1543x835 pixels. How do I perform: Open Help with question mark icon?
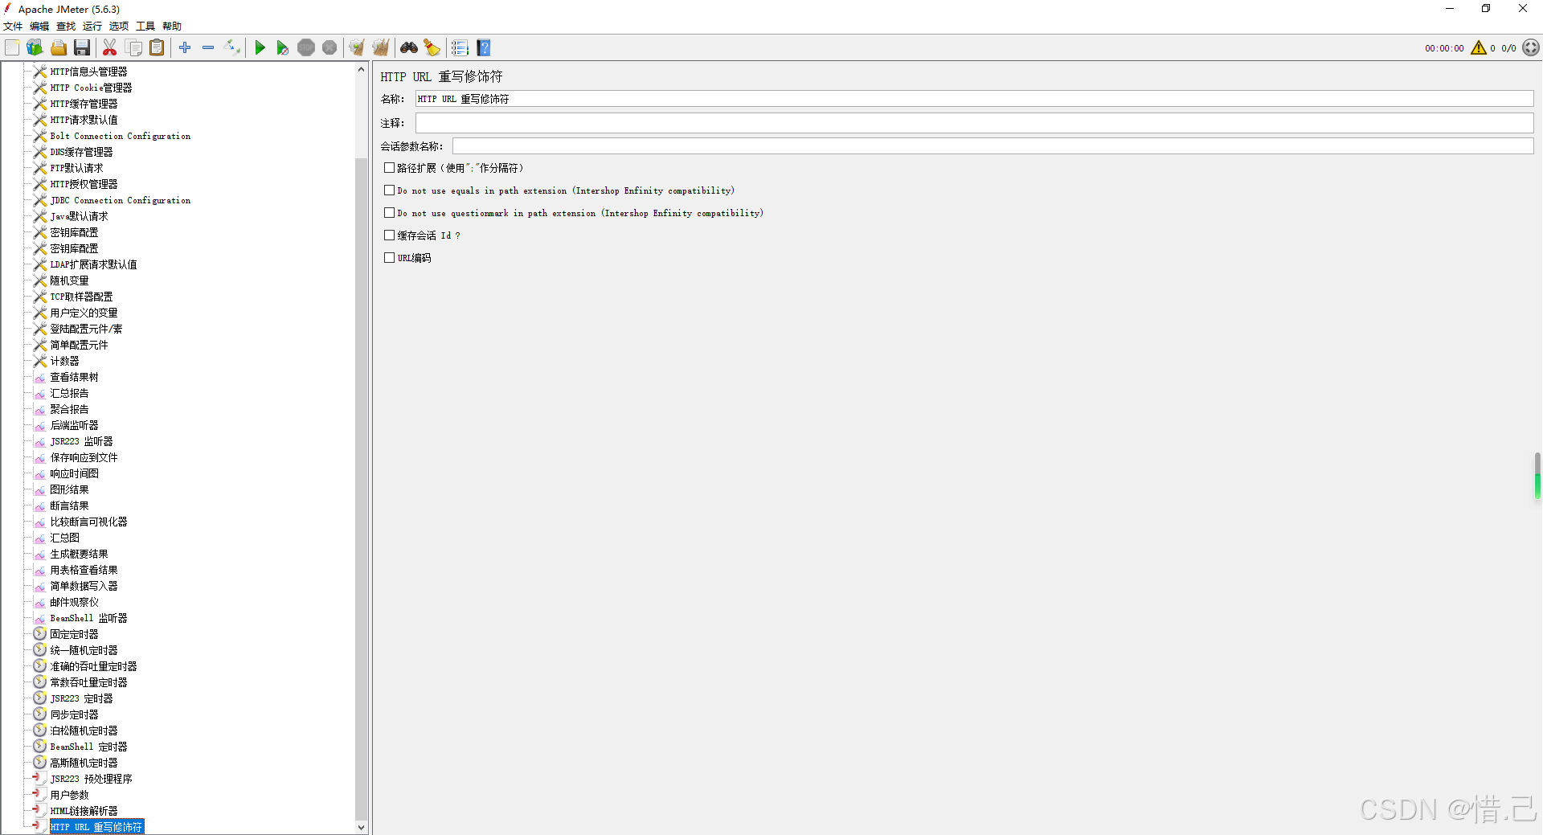(x=484, y=48)
